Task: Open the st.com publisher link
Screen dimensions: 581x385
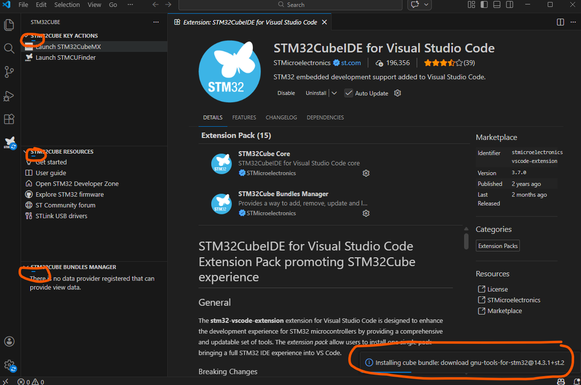Action: [x=351, y=63]
